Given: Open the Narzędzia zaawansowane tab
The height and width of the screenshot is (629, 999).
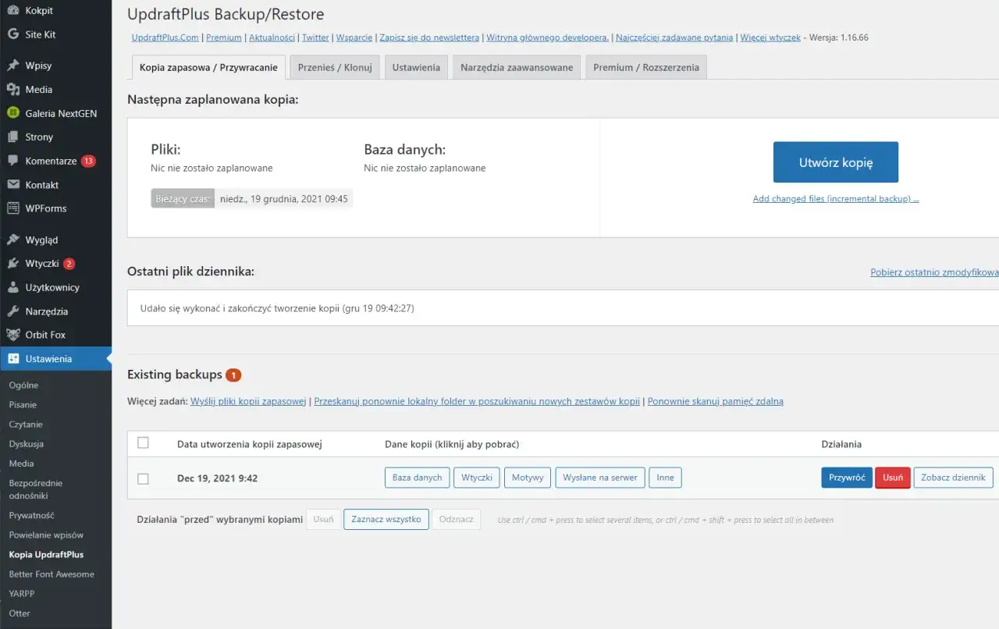Looking at the screenshot, I should point(517,67).
